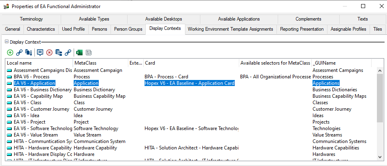Viewport: 387px width, 166px height.
Task: Click the cyan icon of EA V6 - Idea
Action: [x=9, y=116]
